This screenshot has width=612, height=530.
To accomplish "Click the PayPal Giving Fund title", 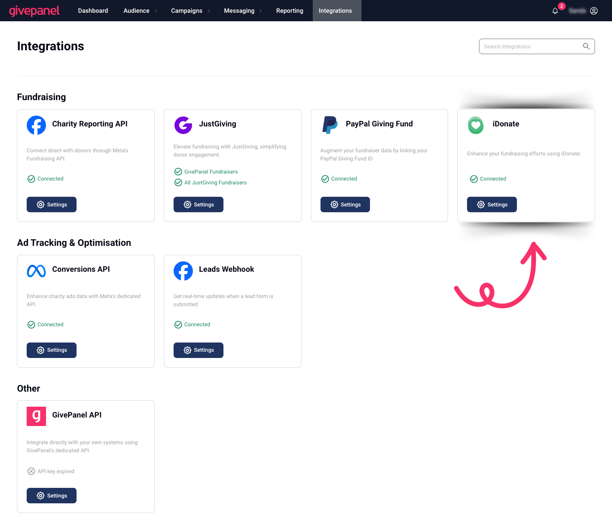I will 379,124.
